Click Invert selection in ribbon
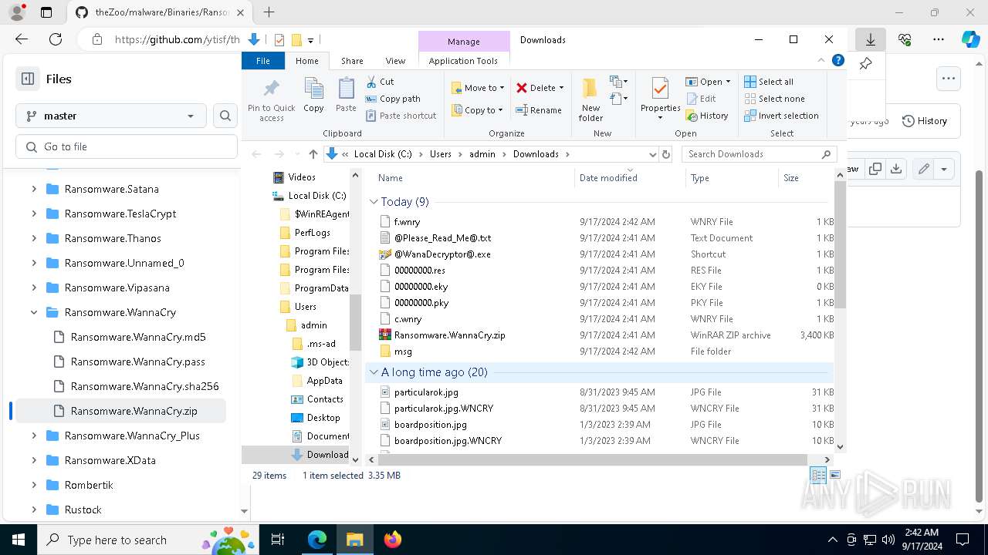 (x=781, y=116)
